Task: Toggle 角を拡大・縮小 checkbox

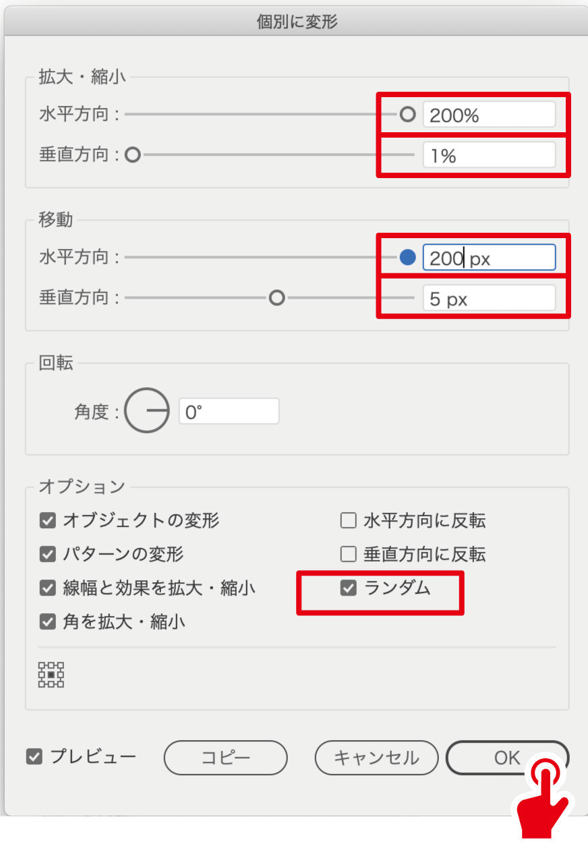Action: point(47,622)
